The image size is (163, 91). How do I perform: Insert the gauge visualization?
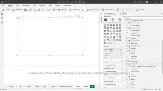114,34
